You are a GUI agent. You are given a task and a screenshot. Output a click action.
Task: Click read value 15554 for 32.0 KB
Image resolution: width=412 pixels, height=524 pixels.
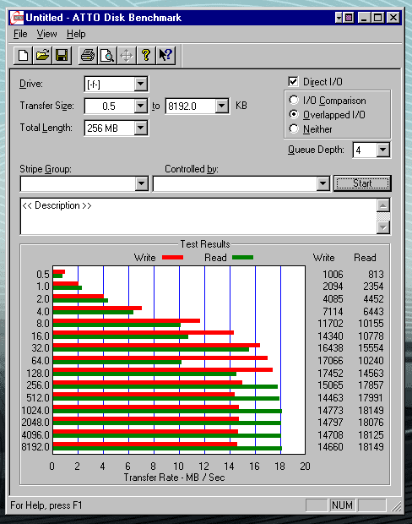click(371, 348)
